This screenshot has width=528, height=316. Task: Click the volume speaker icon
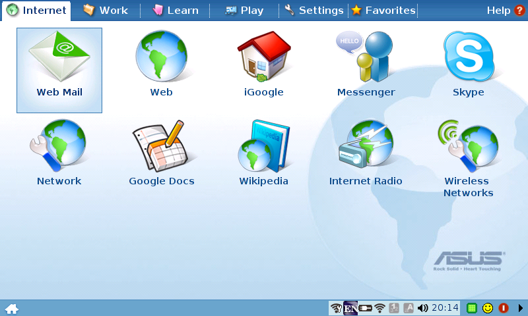point(422,308)
